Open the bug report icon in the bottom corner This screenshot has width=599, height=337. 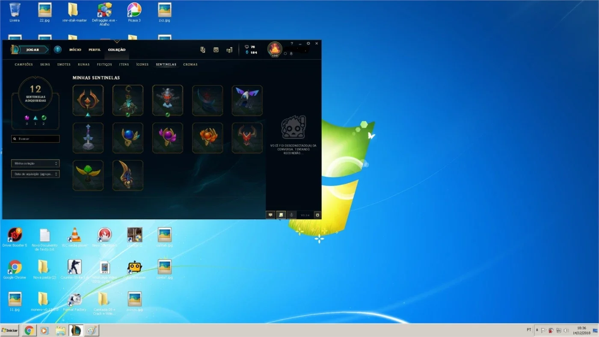pyautogui.click(x=317, y=215)
